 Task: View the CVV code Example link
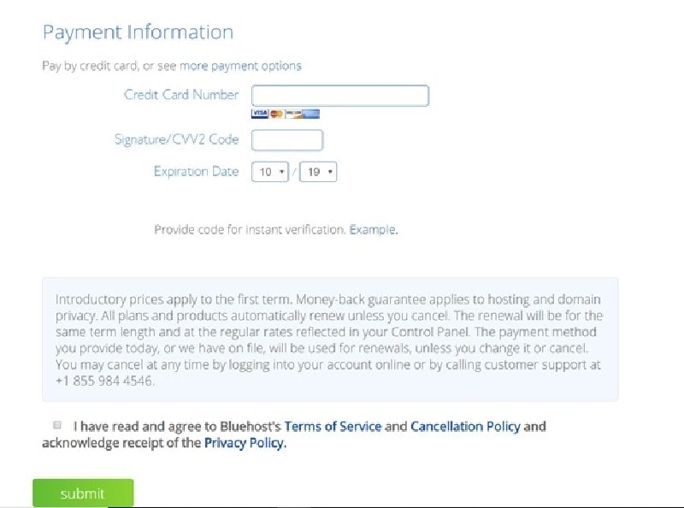click(x=374, y=229)
